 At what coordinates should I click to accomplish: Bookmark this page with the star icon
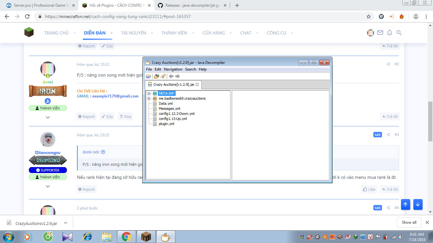click(x=369, y=16)
